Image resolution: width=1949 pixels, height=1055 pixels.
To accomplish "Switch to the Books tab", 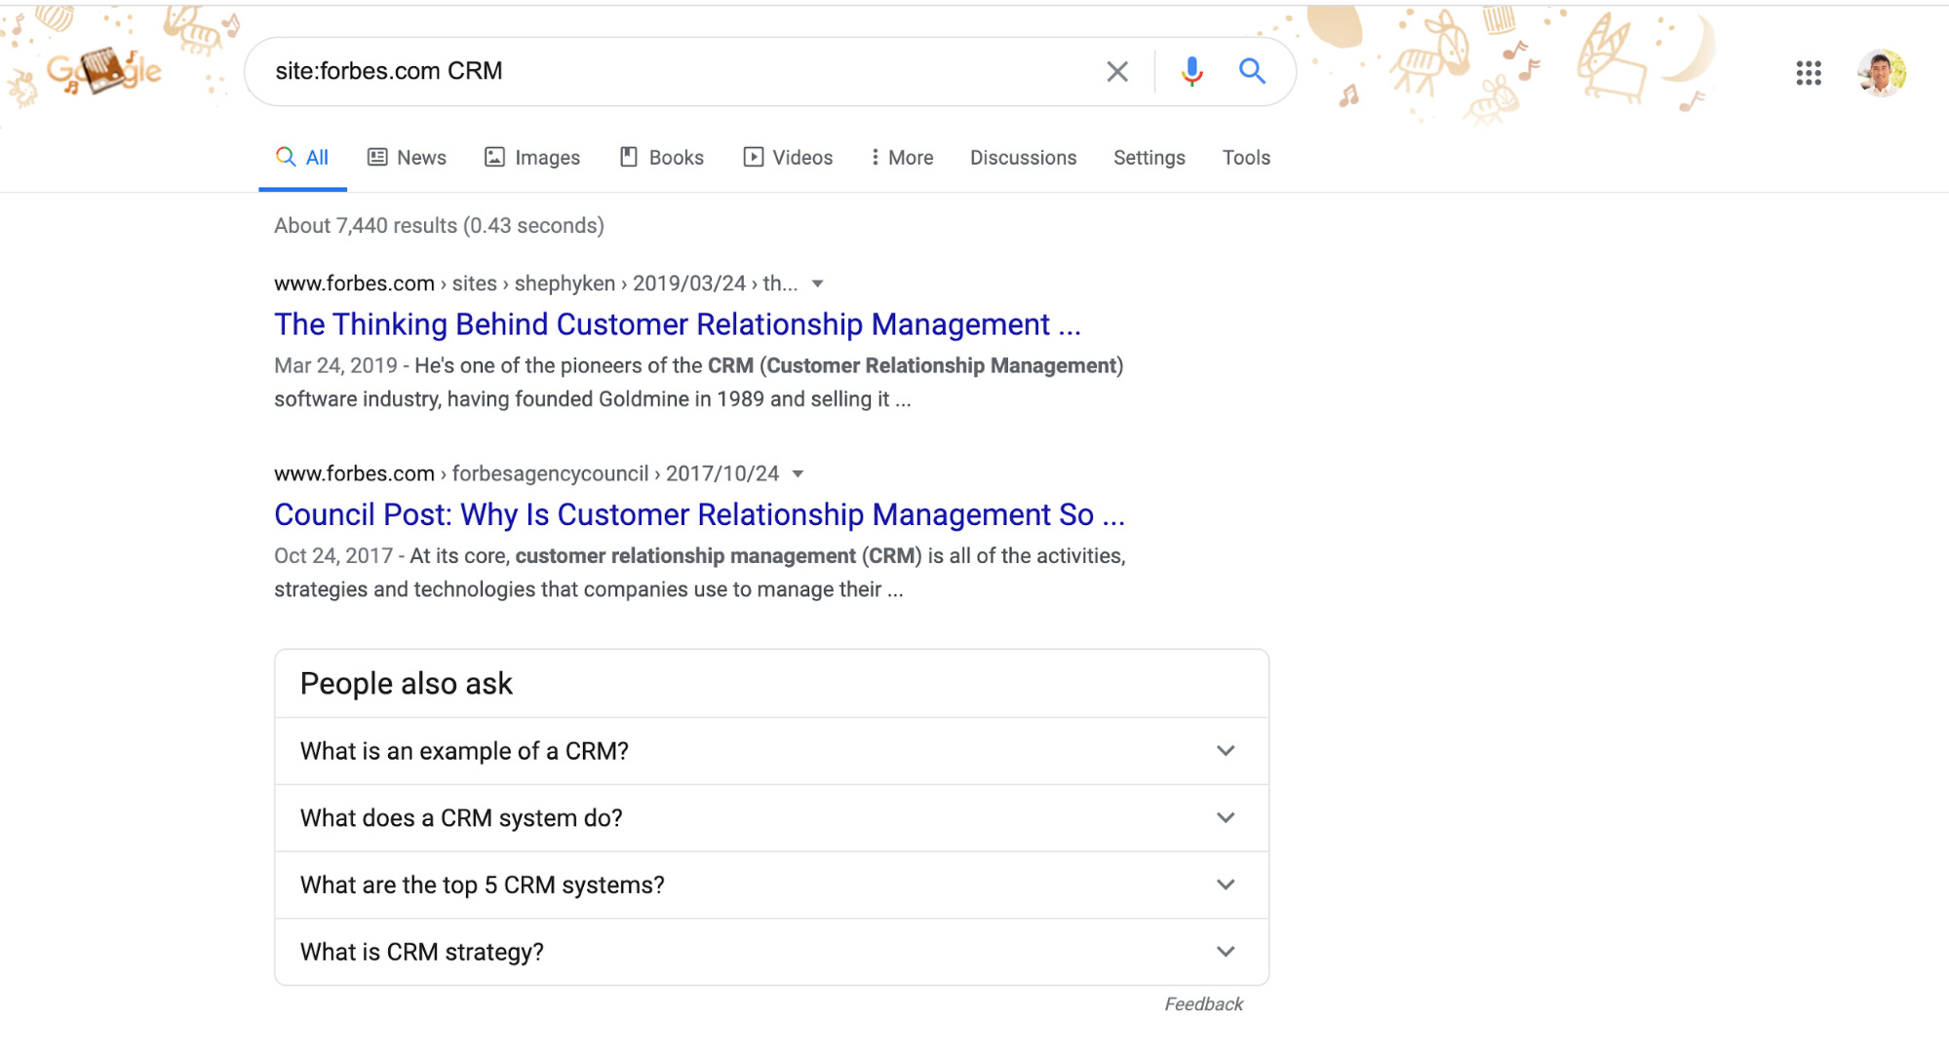I will (x=662, y=158).
